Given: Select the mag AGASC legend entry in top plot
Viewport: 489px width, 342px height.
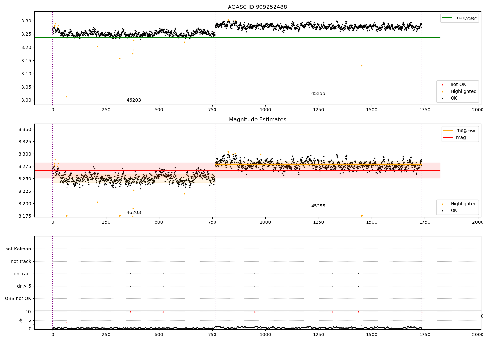Looking at the screenshot, I should [459, 18].
